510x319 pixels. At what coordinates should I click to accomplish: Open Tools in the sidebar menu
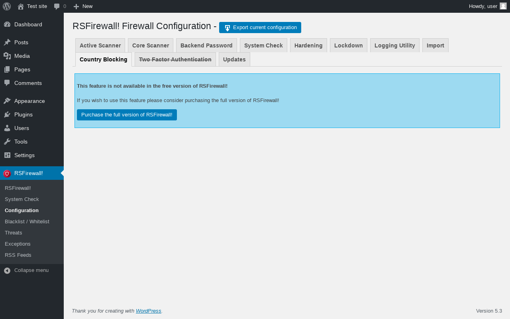32,142
